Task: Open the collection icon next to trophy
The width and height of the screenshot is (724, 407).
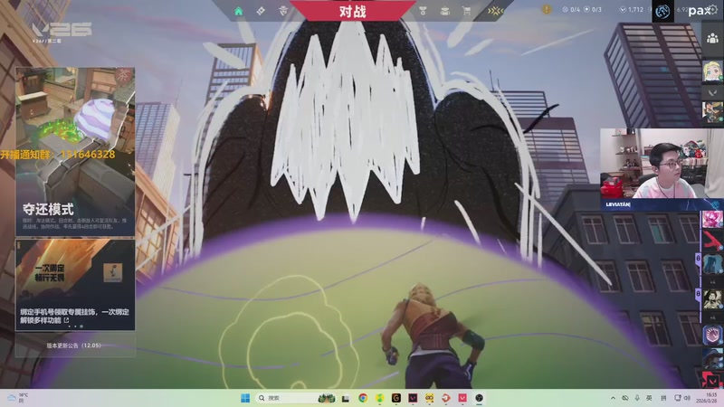Action: tap(444, 11)
